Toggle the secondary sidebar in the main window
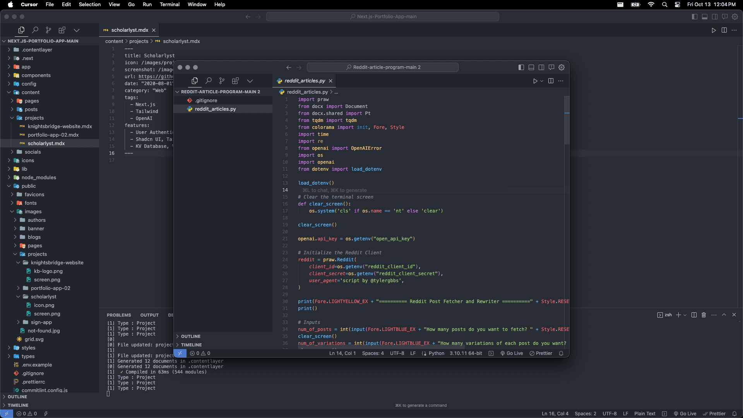The image size is (743, 418). pyautogui.click(x=715, y=17)
